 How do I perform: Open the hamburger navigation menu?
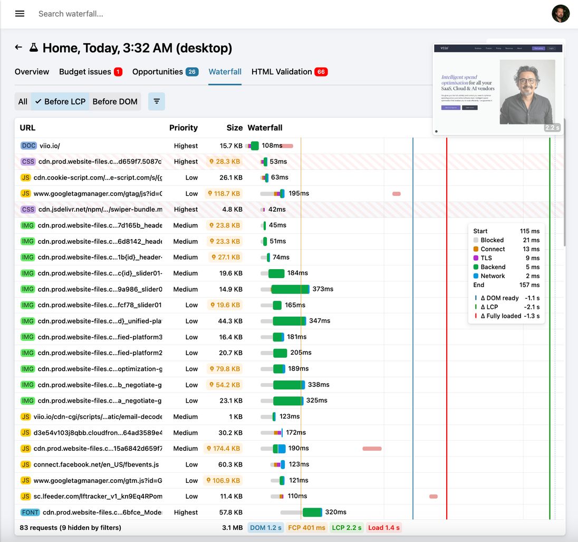pos(20,14)
